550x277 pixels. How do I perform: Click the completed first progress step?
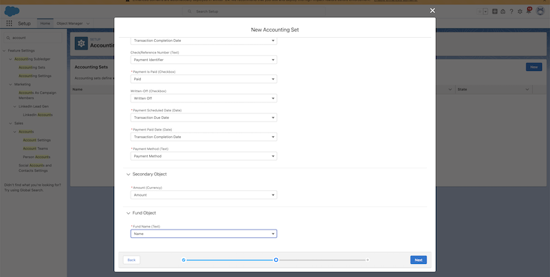[184, 260]
